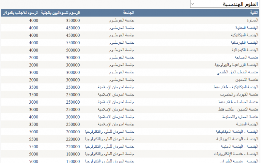Select الهندسة الكهربائية faculty cell at Khartoum
Screen dimensions: 261x163
244,43
